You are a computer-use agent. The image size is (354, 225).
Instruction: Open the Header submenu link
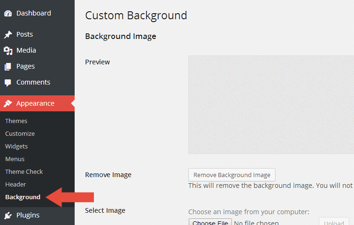[15, 184]
